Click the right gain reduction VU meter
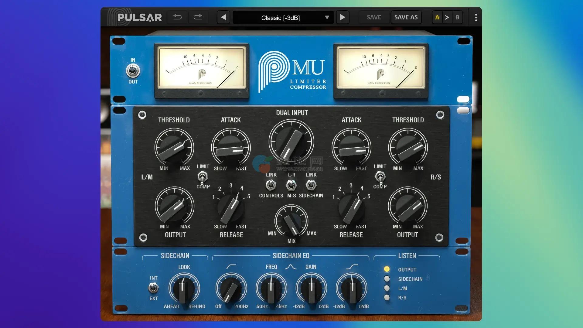Viewport: 583px width, 328px height. (x=381, y=70)
